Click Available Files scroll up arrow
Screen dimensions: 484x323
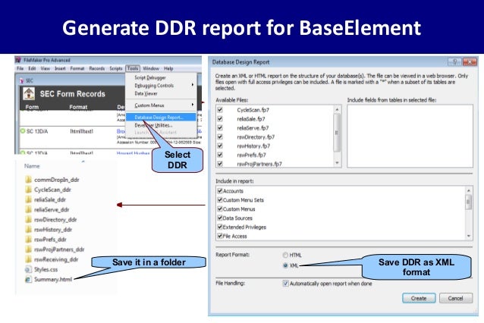pyautogui.click(x=337, y=109)
